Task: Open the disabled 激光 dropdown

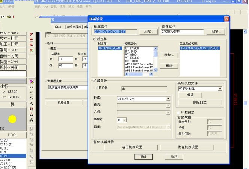Action: [168, 105]
